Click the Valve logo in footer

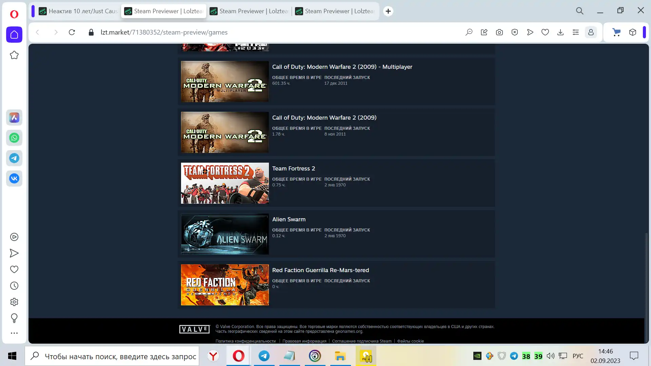[x=195, y=329]
